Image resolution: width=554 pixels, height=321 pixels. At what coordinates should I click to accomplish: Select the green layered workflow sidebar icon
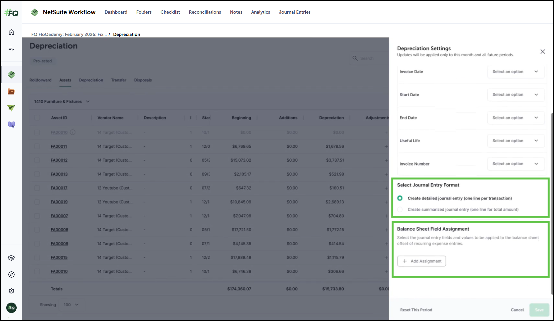pyautogui.click(x=11, y=75)
